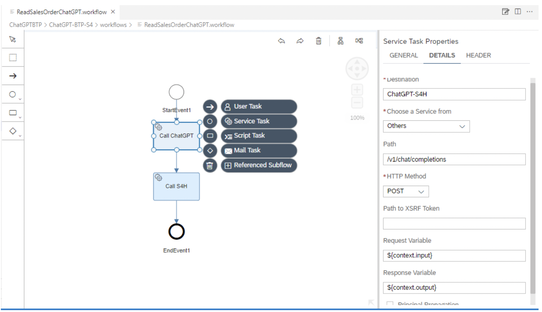Edit the Destination field ChatGPT-S4H

(454, 94)
